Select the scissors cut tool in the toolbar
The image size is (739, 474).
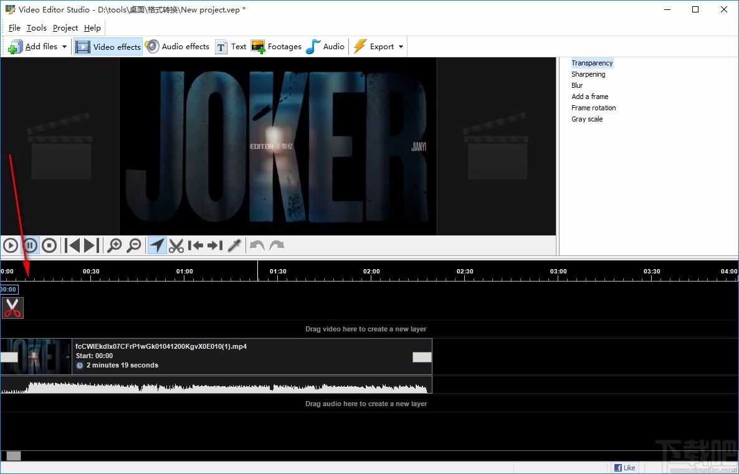coord(176,245)
